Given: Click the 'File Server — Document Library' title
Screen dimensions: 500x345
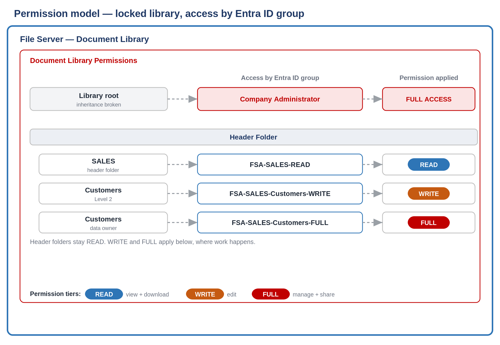Looking at the screenshot, I should point(84,39).
